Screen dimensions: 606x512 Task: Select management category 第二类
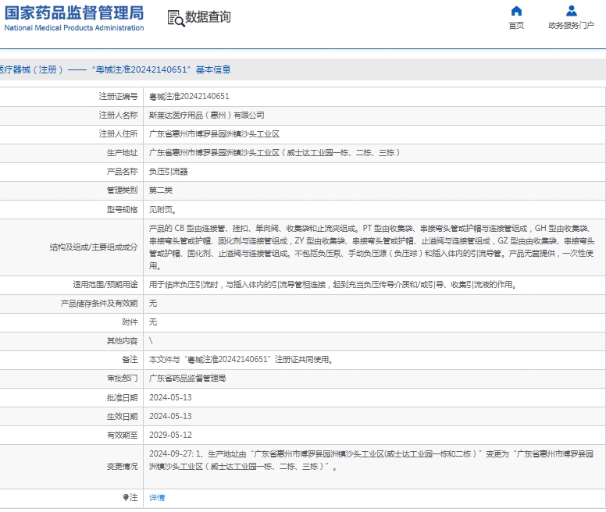coord(161,190)
